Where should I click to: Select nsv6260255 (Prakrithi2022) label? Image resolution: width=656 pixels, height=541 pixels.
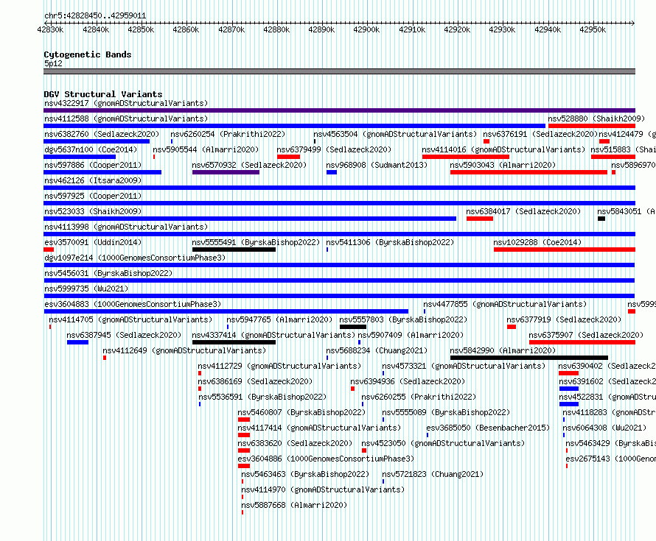coord(419,397)
